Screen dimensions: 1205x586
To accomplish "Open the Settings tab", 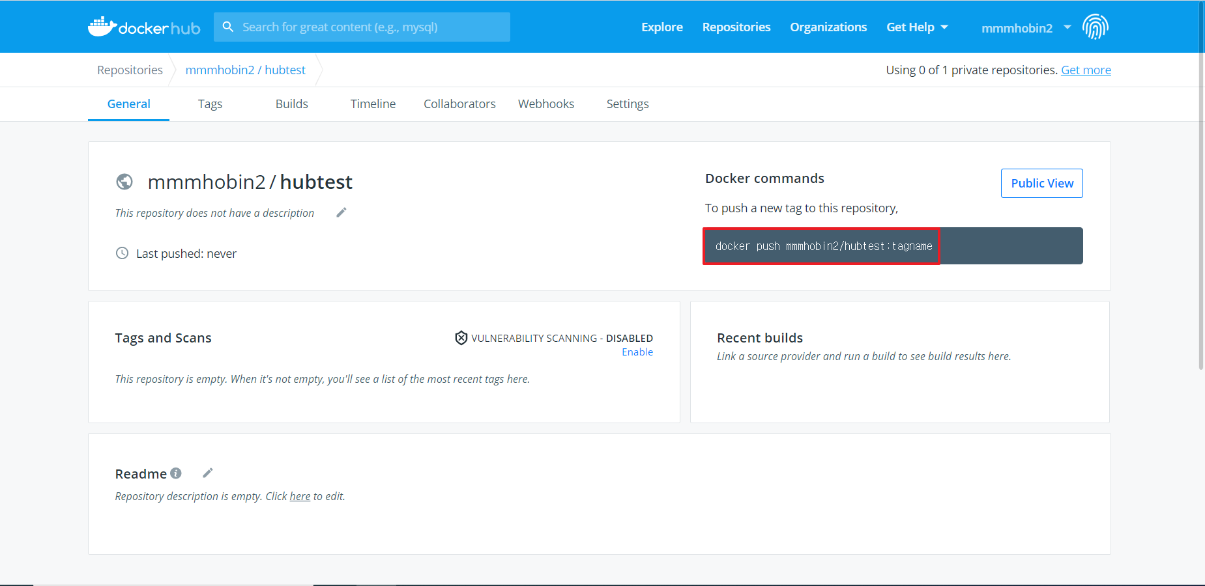I will click(628, 104).
